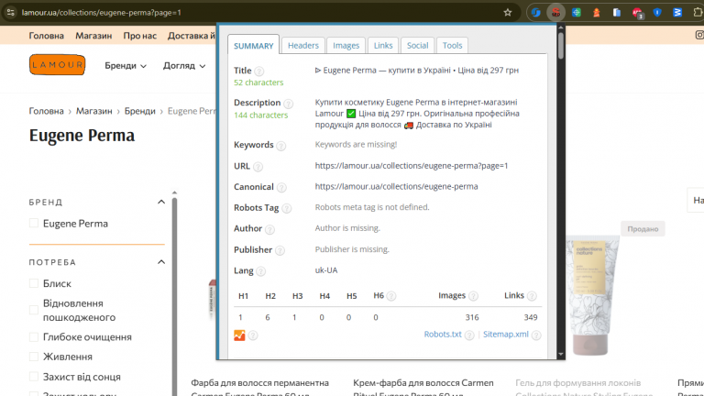Open Фарба для волосся перманентна product title

coord(259,388)
